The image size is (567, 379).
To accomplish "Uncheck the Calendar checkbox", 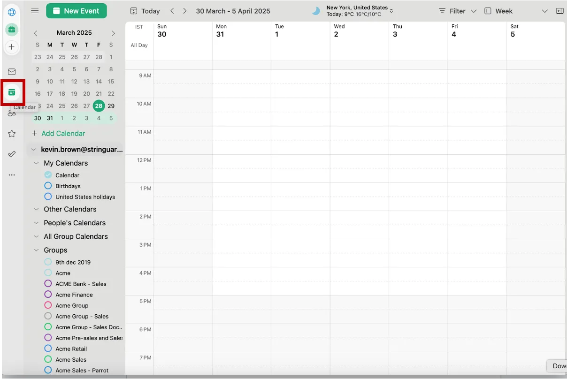I will tap(48, 174).
